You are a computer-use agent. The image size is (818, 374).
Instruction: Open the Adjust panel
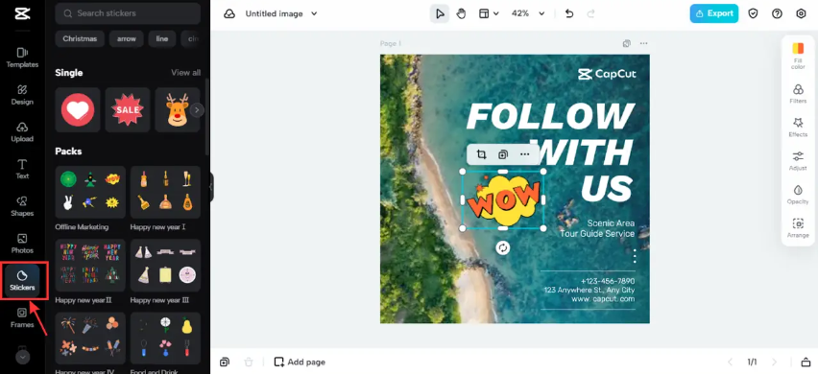[798, 161]
